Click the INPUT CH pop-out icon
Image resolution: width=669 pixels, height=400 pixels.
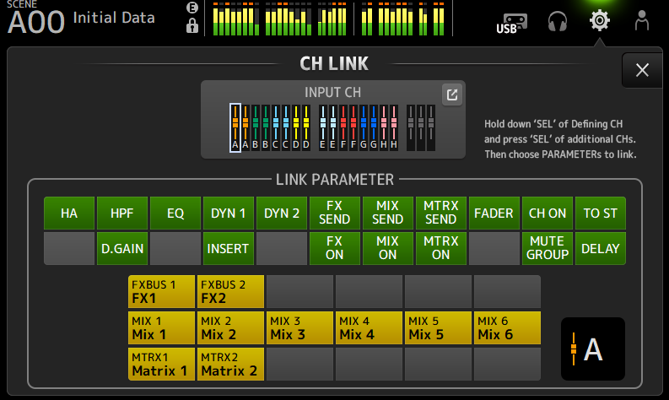click(x=452, y=95)
